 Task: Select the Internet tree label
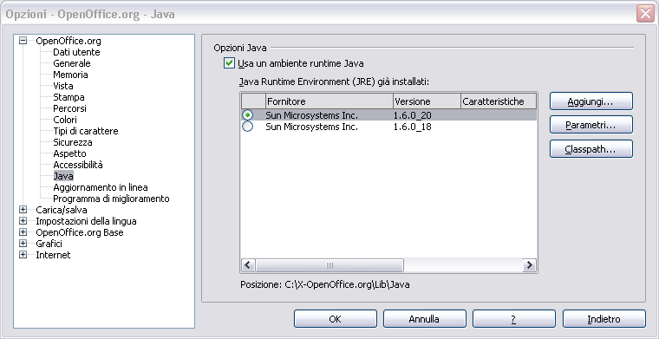(54, 255)
